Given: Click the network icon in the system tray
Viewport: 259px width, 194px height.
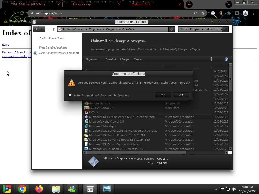Looking at the screenshot, I should click(228, 189).
